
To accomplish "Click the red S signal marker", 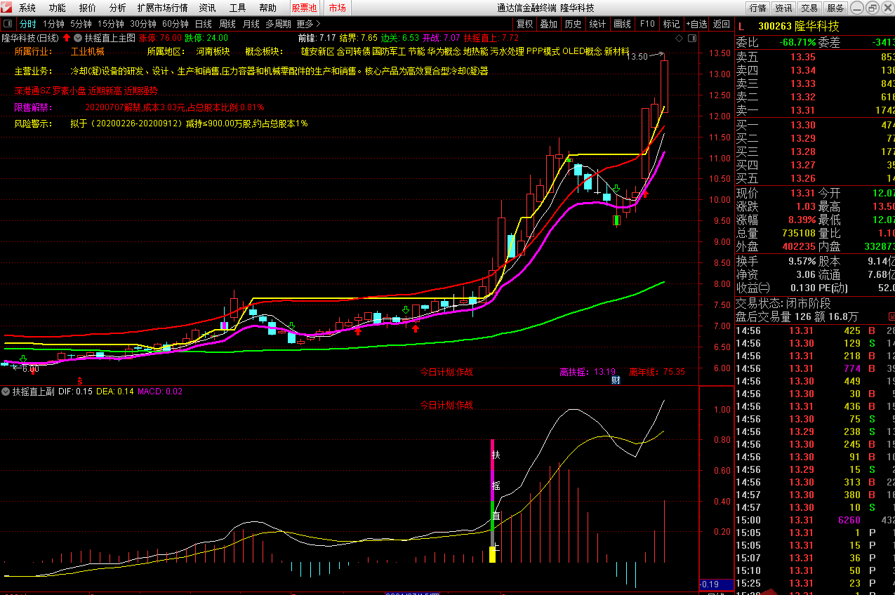I will coord(80,380).
